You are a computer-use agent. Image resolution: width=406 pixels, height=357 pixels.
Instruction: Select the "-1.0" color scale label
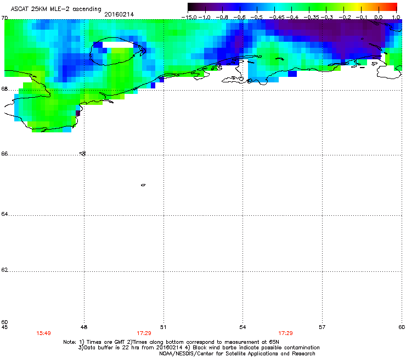[205, 18]
